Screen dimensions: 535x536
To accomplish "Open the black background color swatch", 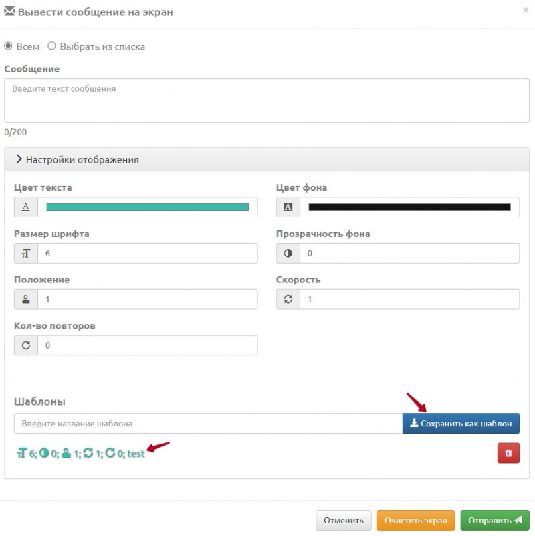I will point(409,207).
